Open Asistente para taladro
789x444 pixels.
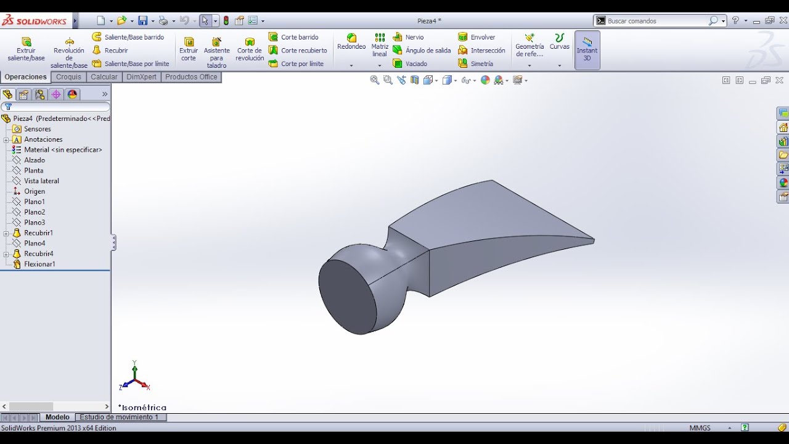coord(217,52)
